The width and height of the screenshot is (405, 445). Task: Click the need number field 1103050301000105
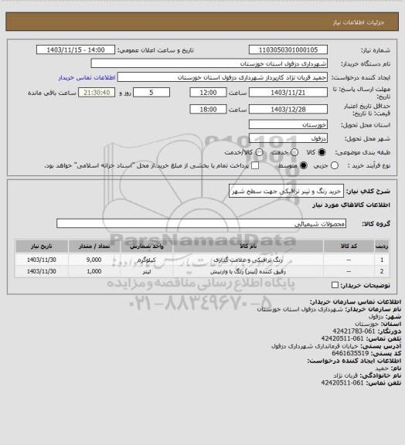[288, 50]
